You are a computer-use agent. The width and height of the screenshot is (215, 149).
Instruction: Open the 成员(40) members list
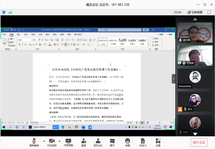tap(98, 141)
